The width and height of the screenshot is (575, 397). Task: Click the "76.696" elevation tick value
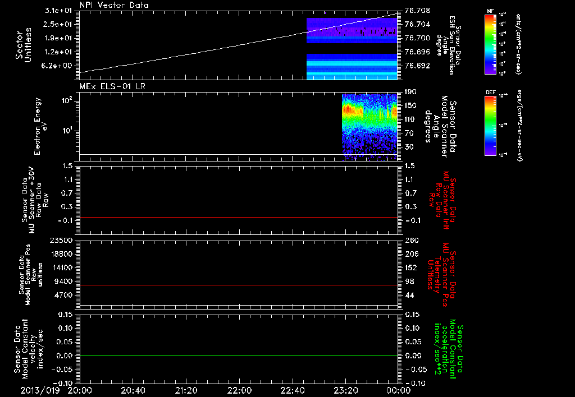pos(417,52)
